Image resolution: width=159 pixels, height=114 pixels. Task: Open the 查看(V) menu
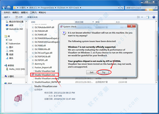(24, 12)
